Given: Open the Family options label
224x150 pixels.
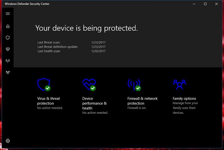Looking at the screenshot, I should coord(184,98).
